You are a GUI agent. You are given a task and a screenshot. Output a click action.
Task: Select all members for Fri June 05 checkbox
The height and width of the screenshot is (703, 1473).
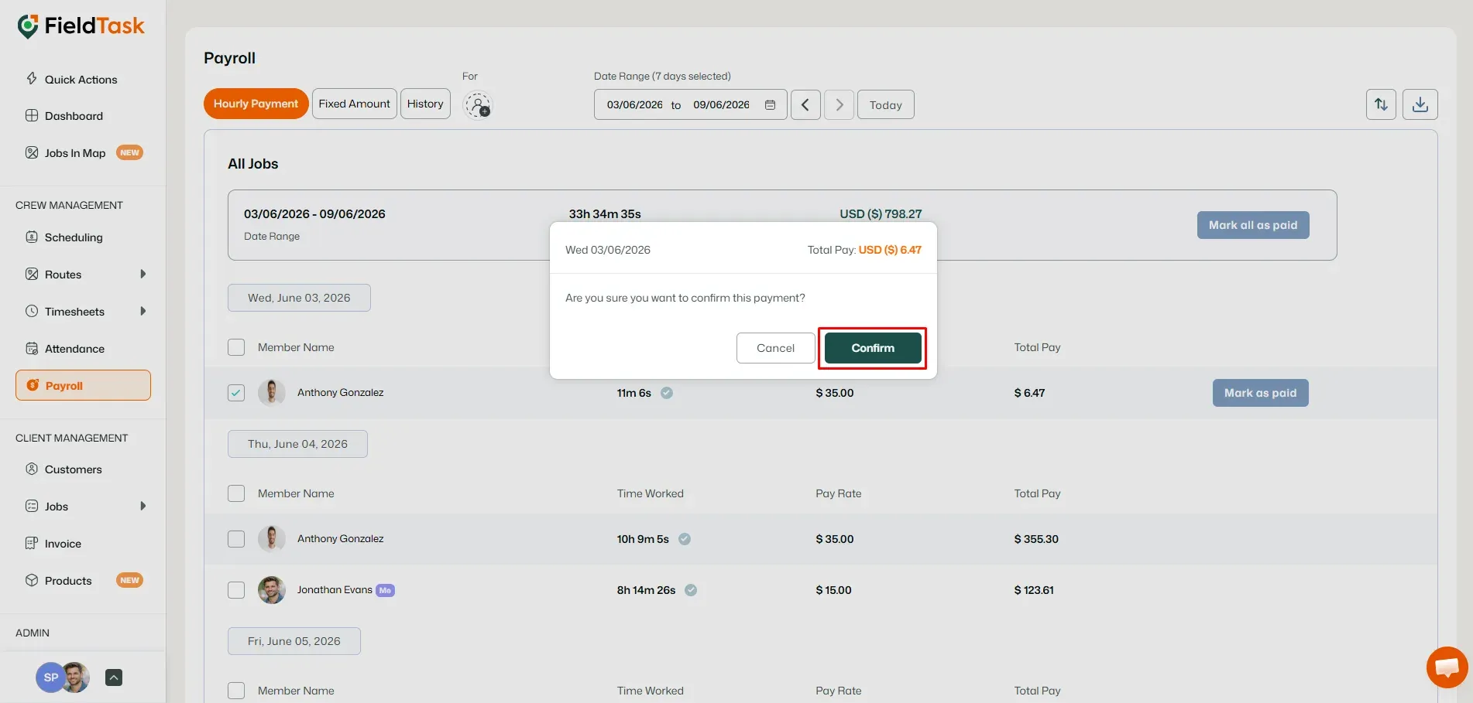click(236, 691)
